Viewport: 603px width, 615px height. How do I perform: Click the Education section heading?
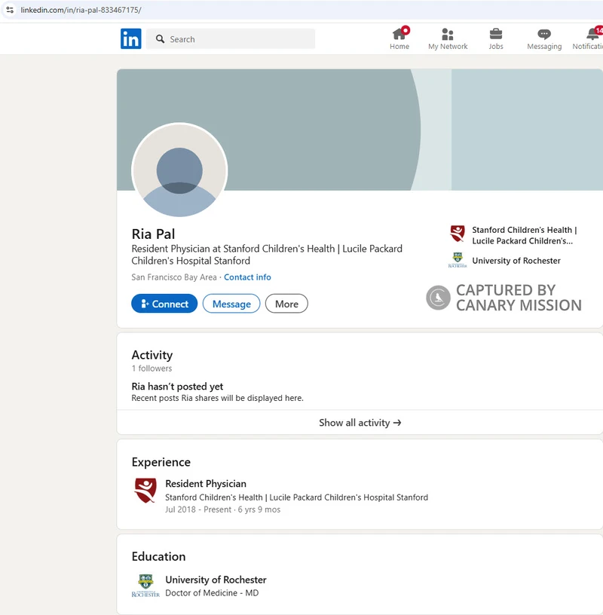click(158, 556)
